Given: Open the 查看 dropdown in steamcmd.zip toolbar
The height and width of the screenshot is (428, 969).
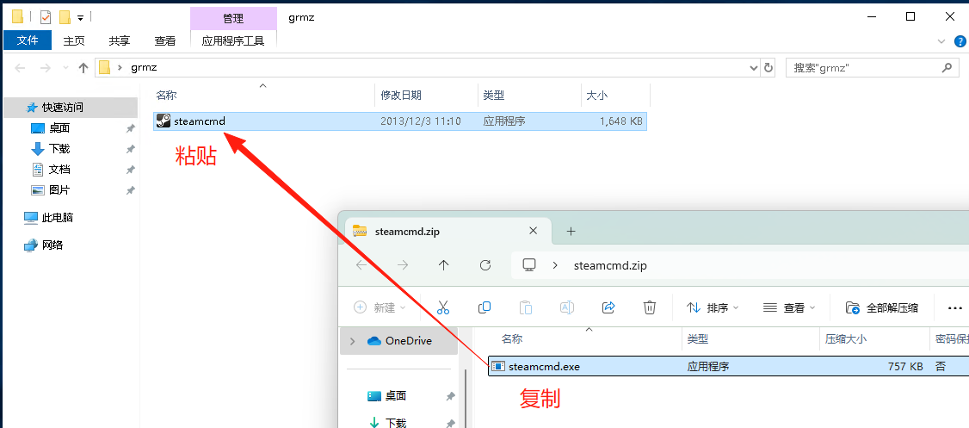Looking at the screenshot, I should (x=790, y=307).
